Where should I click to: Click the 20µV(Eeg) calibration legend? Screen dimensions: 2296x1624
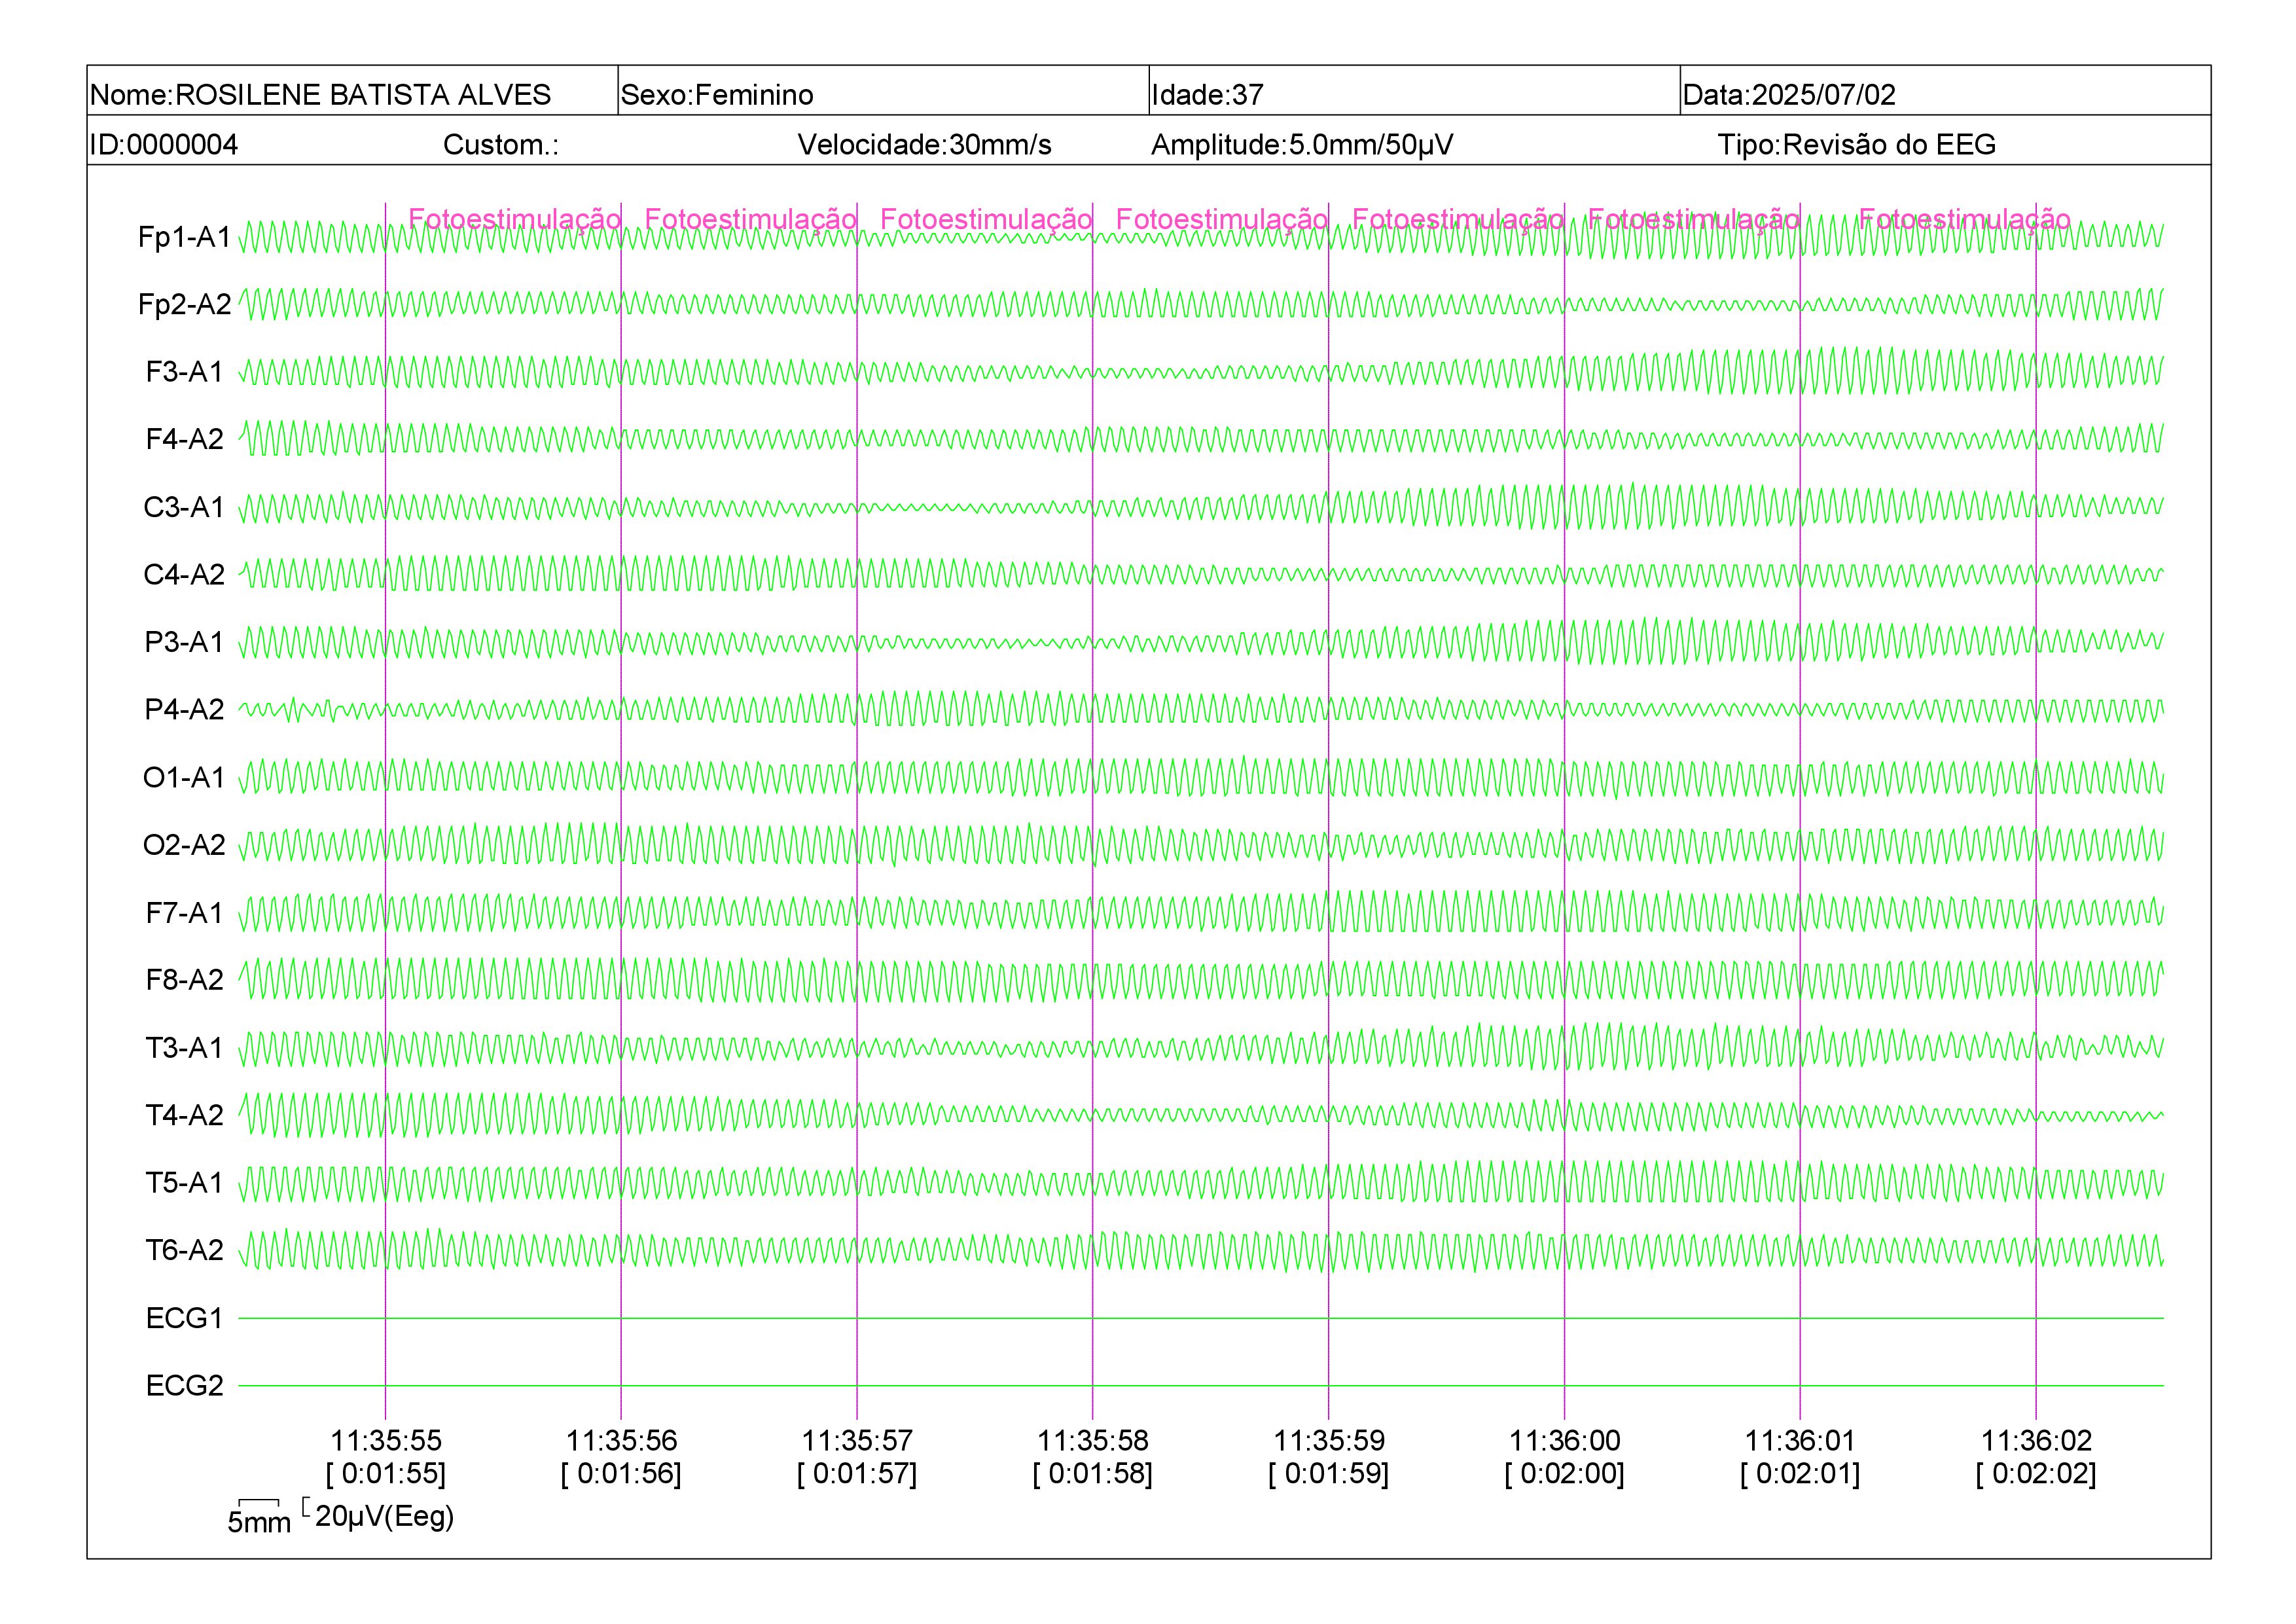coord(379,1516)
